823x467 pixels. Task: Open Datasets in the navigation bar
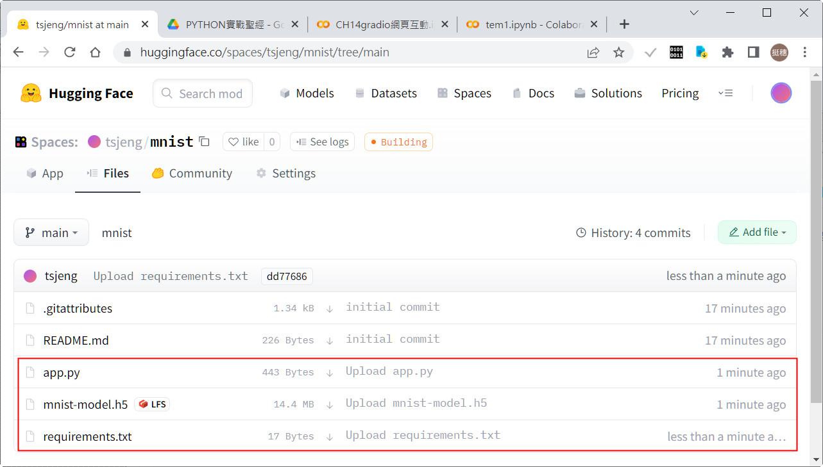pyautogui.click(x=386, y=94)
